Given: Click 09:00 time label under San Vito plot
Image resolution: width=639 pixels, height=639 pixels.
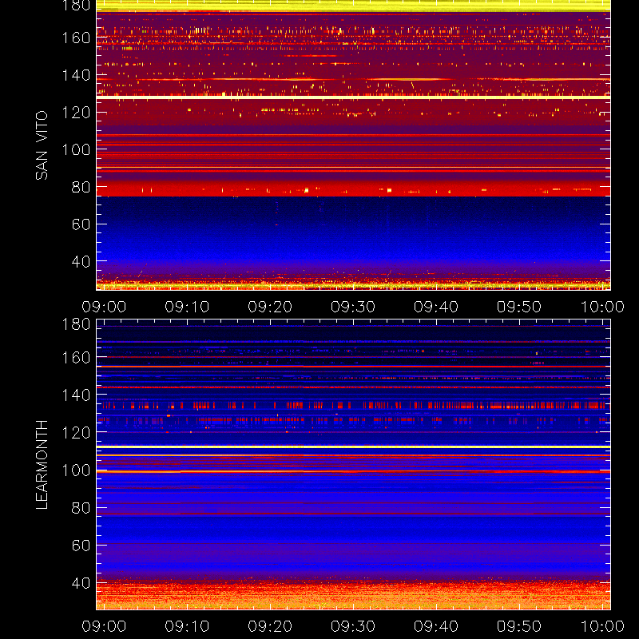Looking at the screenshot, I should pos(104,307).
